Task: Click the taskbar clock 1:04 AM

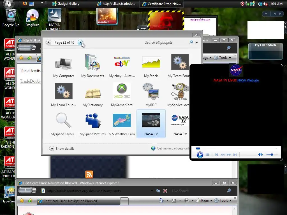Action: click(276, 4)
